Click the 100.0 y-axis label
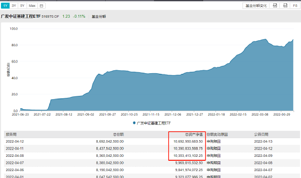This screenshot has width=301, height=178. [x=14, y=29]
